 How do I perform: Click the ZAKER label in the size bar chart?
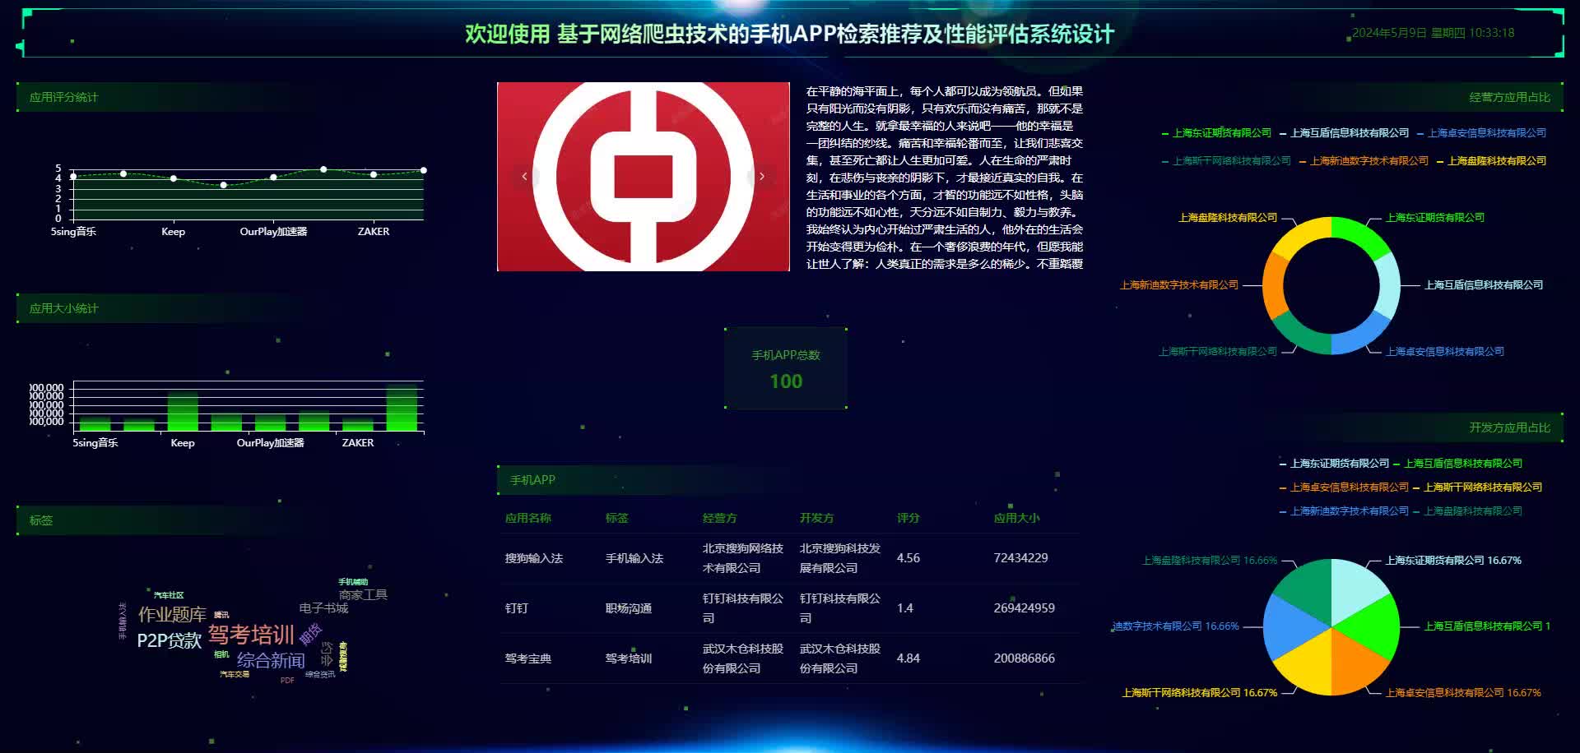pyautogui.click(x=358, y=443)
